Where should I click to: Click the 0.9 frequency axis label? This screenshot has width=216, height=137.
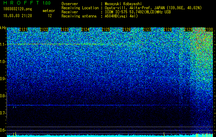pos(3,79)
